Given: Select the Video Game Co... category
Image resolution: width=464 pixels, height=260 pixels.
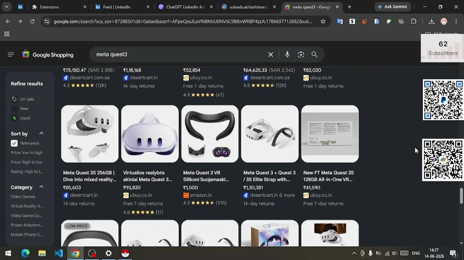Looking at the screenshot, I should click(x=26, y=216).
